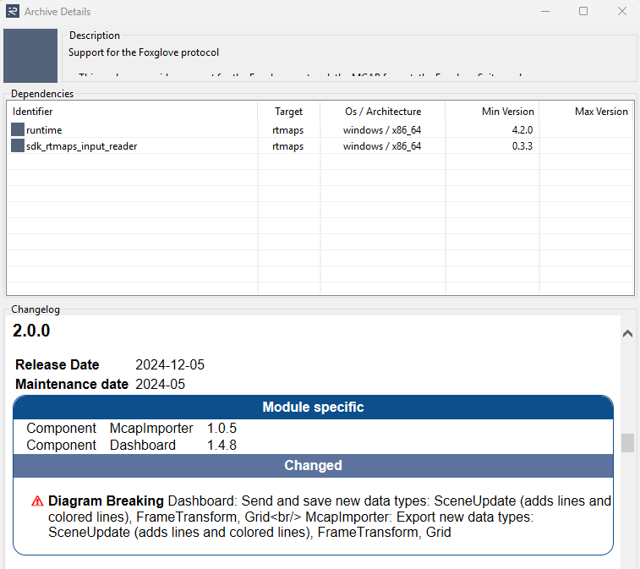Click the Changed section header

(313, 466)
